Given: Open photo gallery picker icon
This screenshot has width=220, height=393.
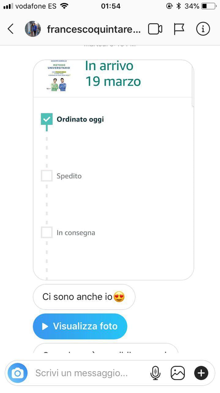Looking at the screenshot, I should [x=178, y=373].
